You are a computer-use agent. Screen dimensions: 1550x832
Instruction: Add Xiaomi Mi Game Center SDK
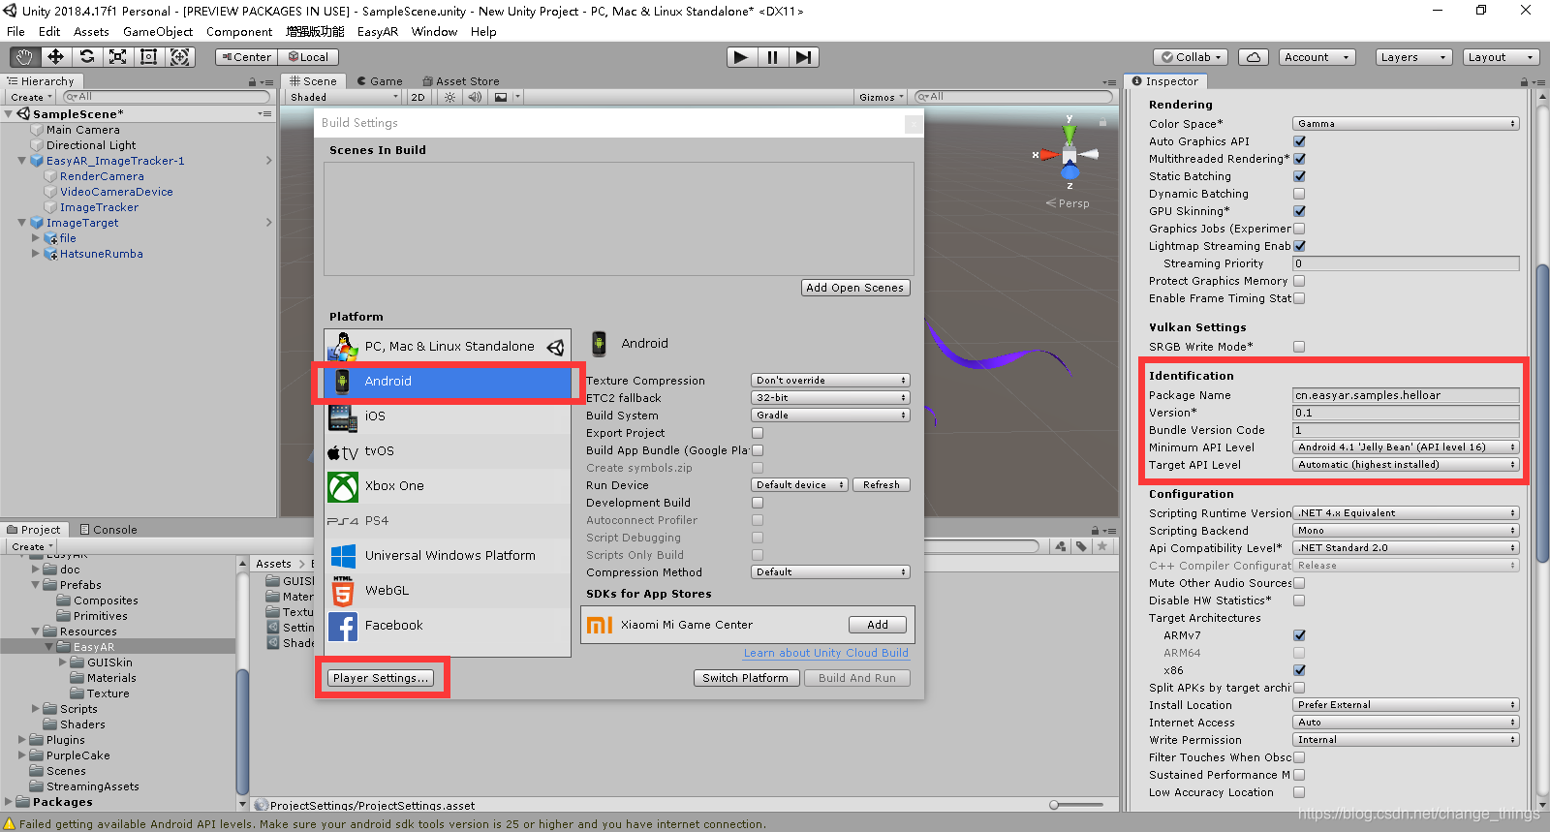pyautogui.click(x=878, y=625)
